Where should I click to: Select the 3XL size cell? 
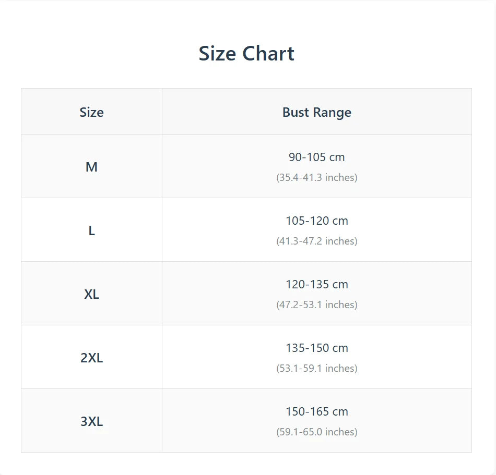[91, 421]
